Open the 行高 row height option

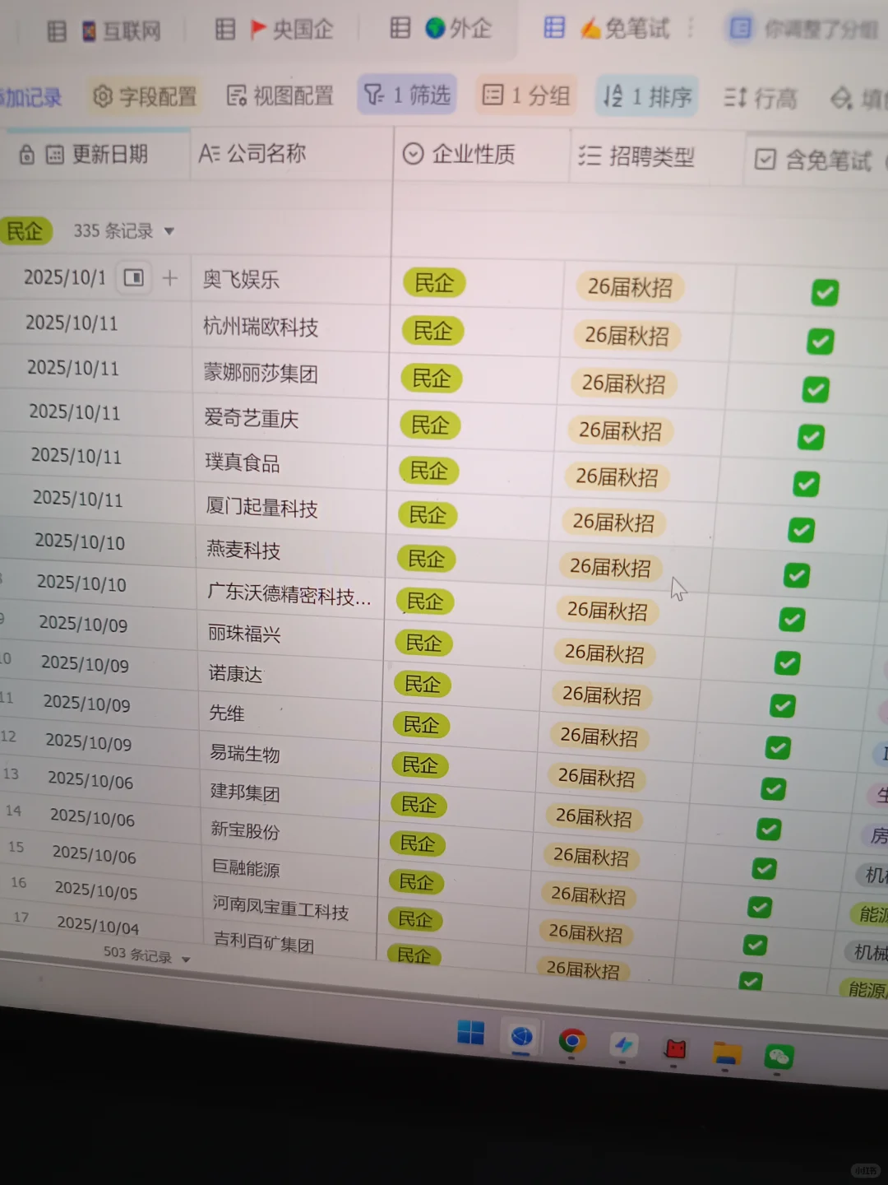760,98
